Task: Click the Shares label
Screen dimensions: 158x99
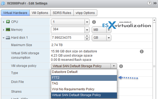Action: 16,91
